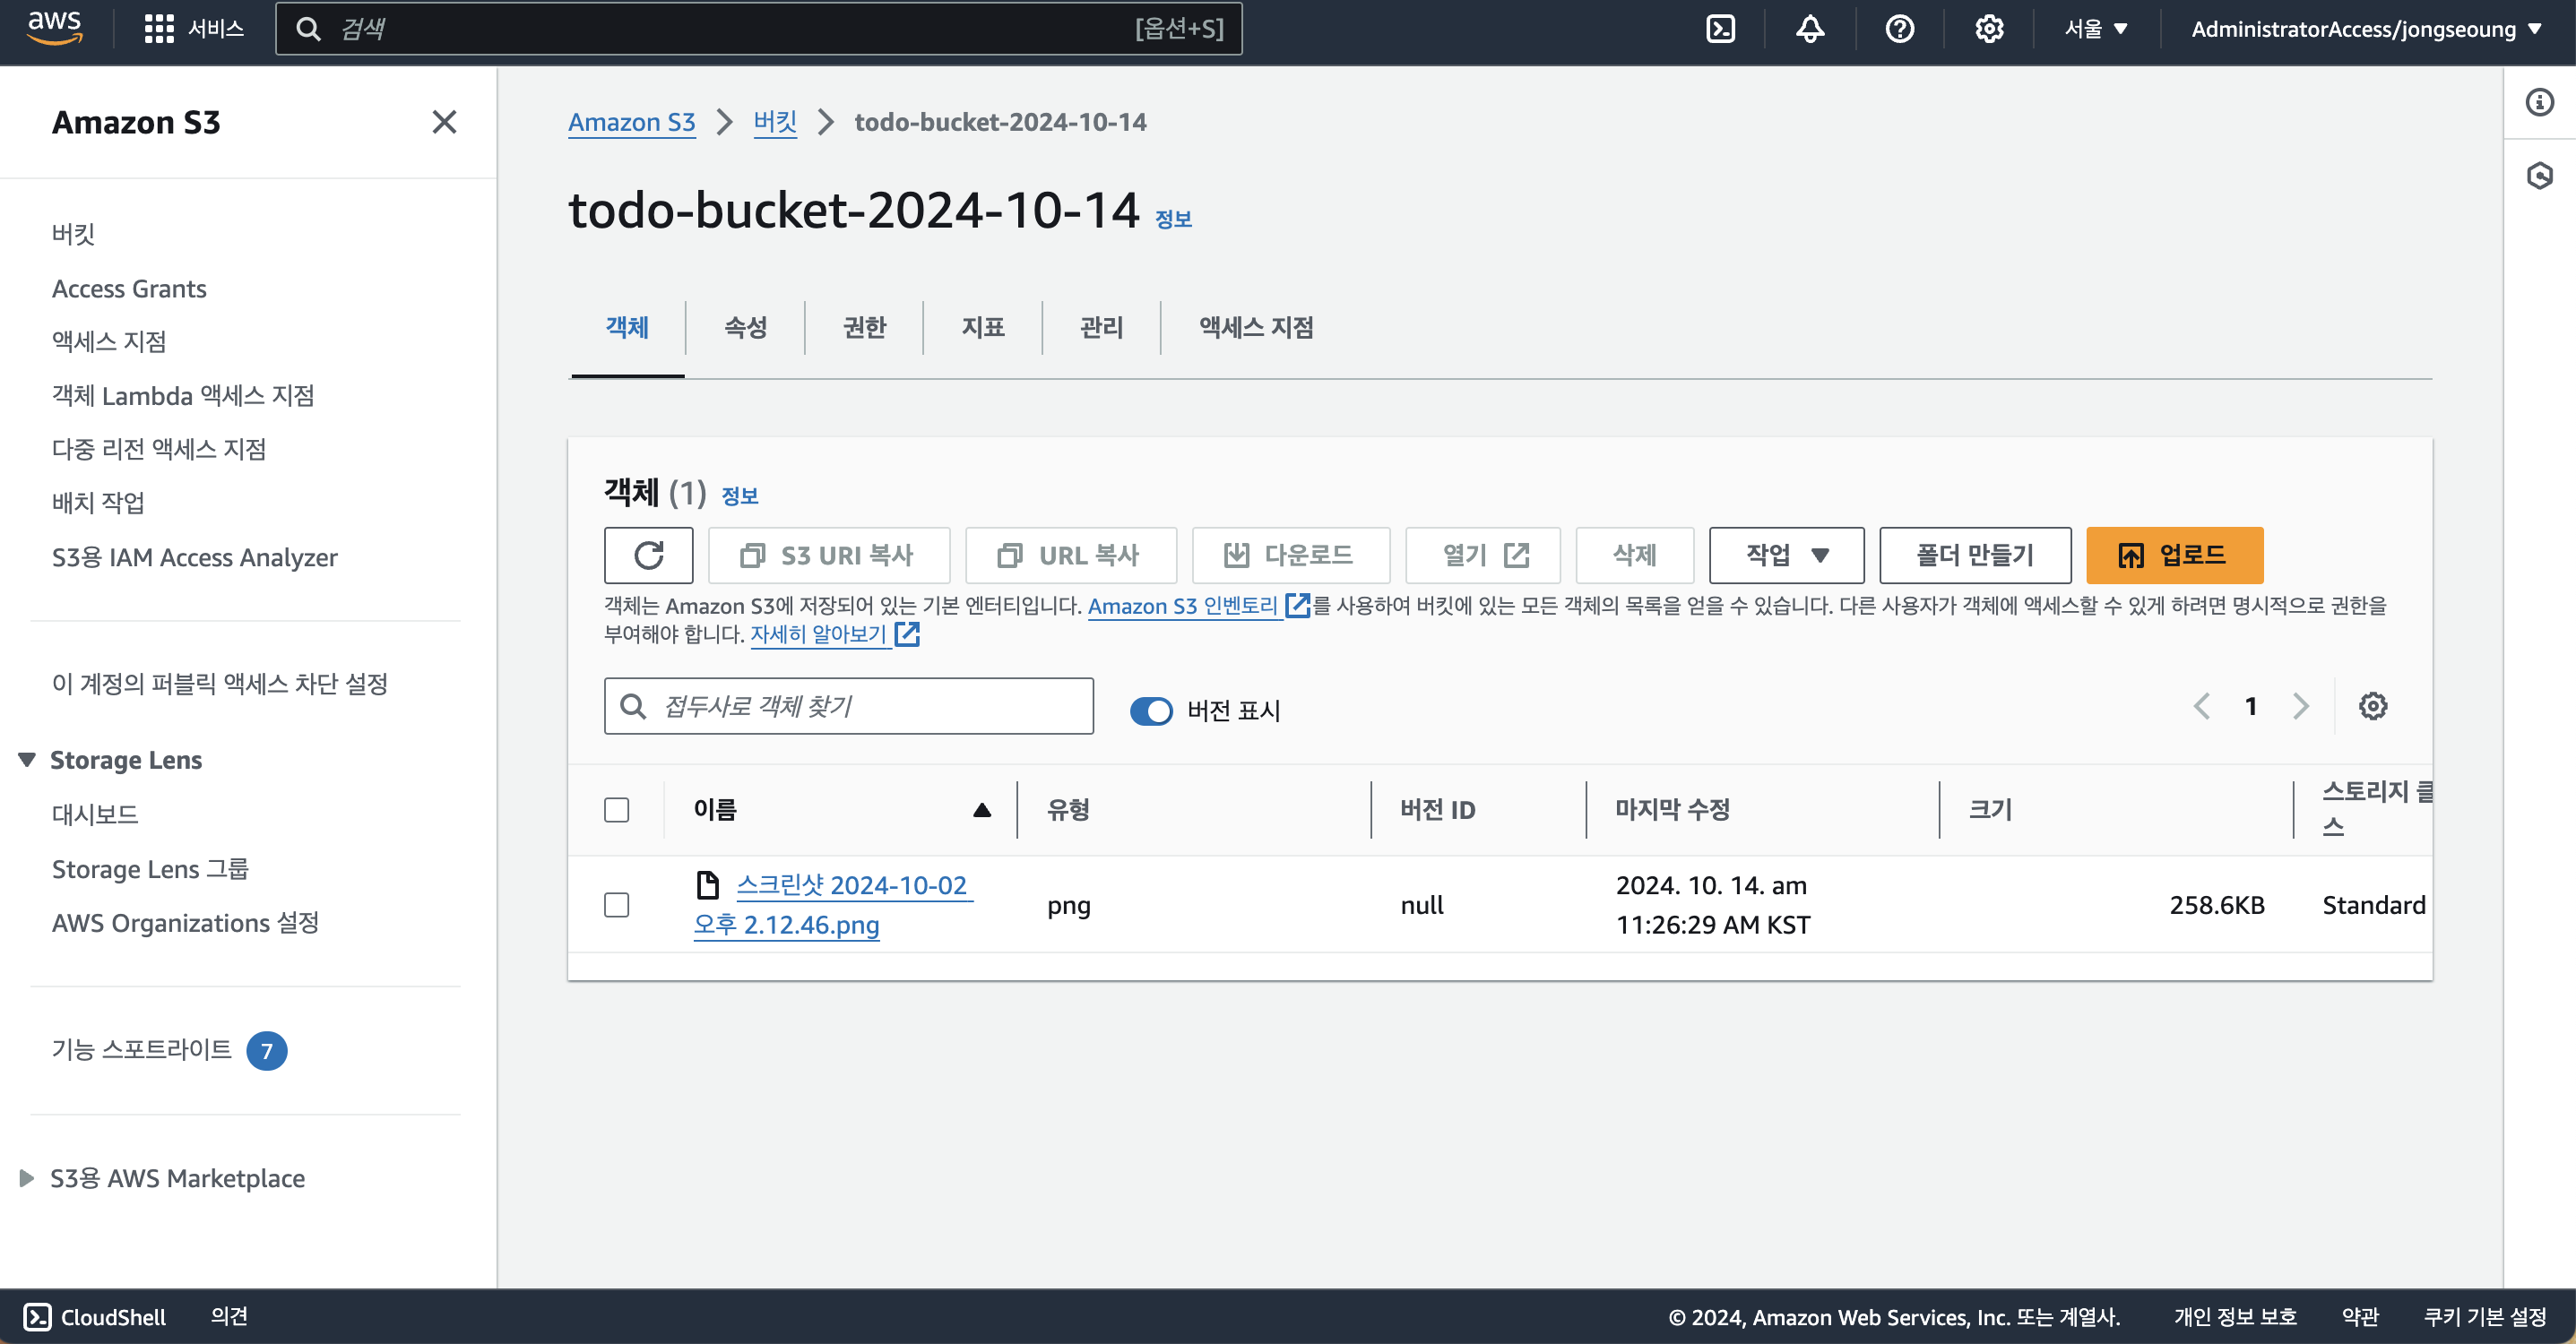Screen dimensions: 2576x1344
Task: Open 다중 리전 액세스 지점 in the sidebar
Action: (x=159, y=449)
